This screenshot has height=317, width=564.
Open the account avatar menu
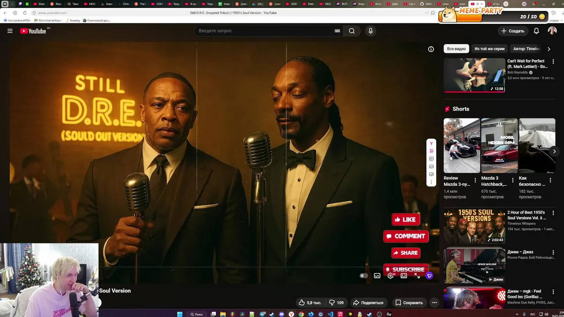552,31
